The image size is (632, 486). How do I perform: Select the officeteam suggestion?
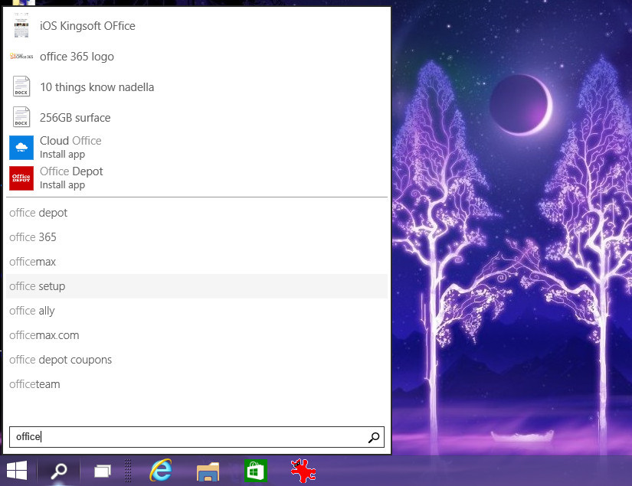tap(34, 384)
